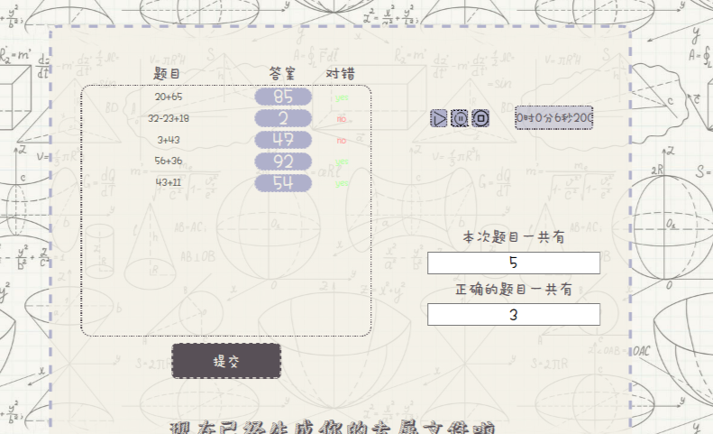Click the yes result for 20+65

pyautogui.click(x=342, y=97)
